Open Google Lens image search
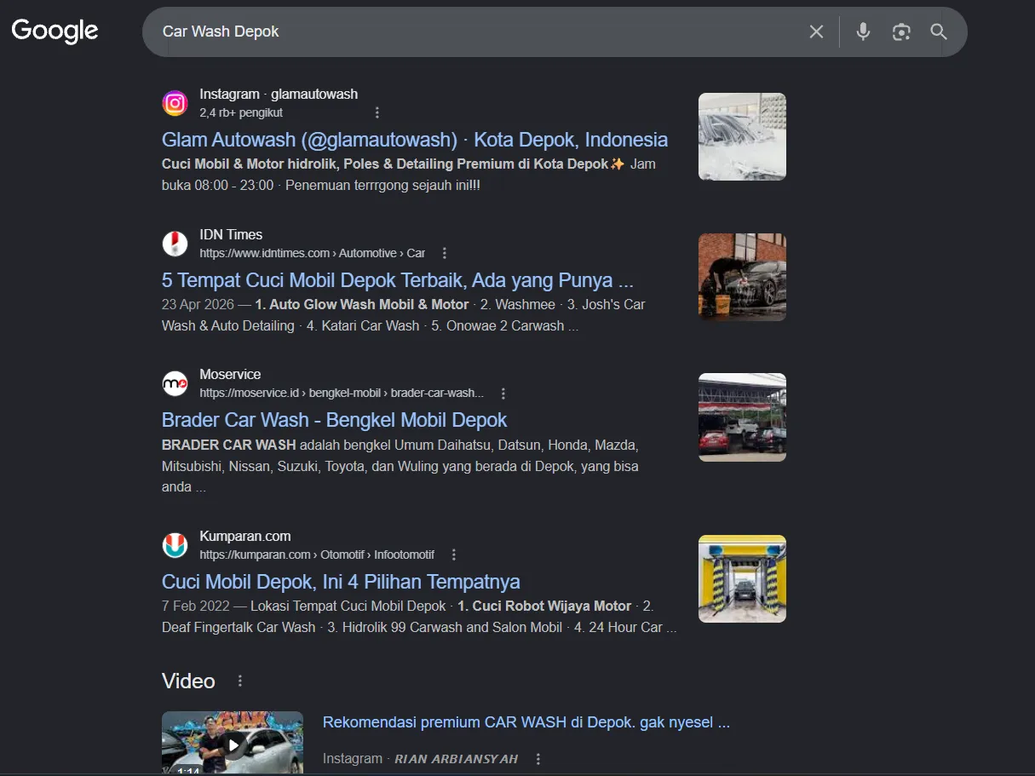The image size is (1035, 776). tap(901, 32)
